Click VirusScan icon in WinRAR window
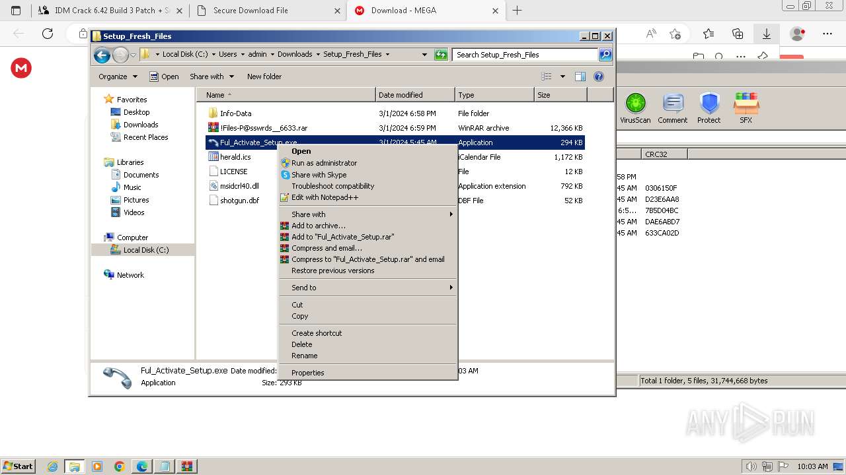 point(635,108)
